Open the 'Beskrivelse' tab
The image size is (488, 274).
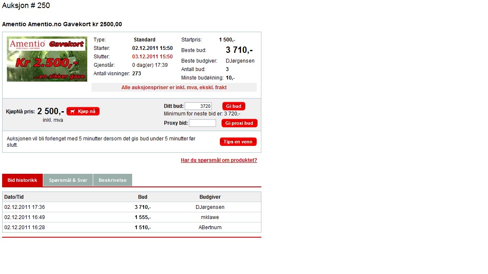(113, 180)
